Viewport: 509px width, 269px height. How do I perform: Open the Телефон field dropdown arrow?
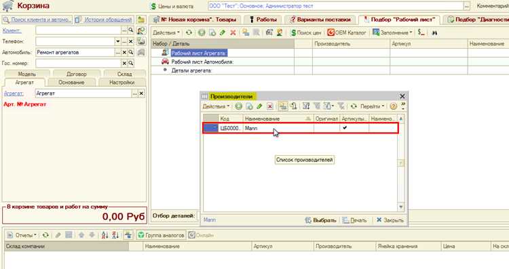118,41
